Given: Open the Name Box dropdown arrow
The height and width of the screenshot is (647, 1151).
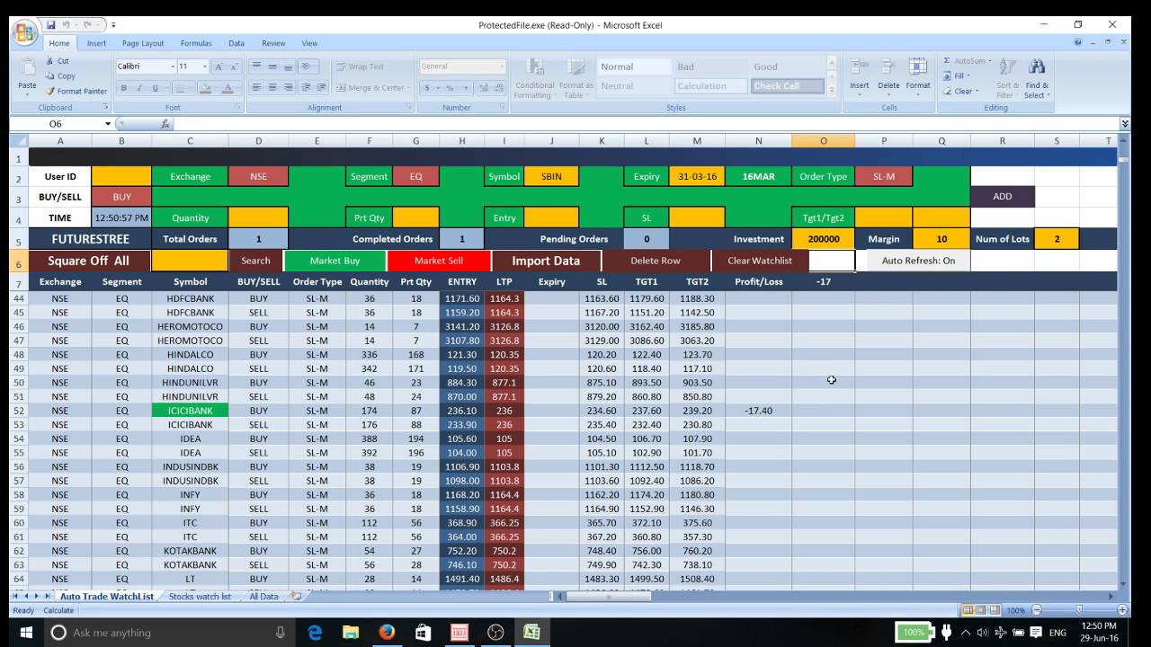Looking at the screenshot, I should tap(108, 124).
